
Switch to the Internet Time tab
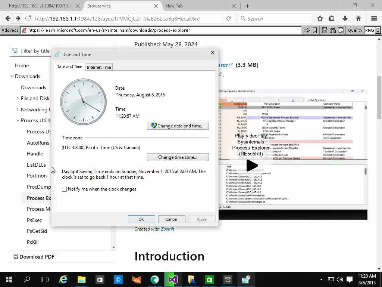(98, 67)
